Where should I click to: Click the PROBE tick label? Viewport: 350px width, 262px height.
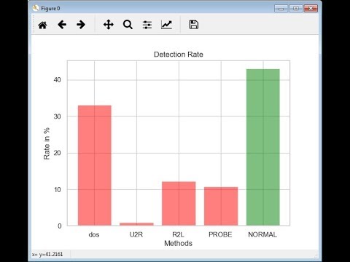[x=220, y=234]
